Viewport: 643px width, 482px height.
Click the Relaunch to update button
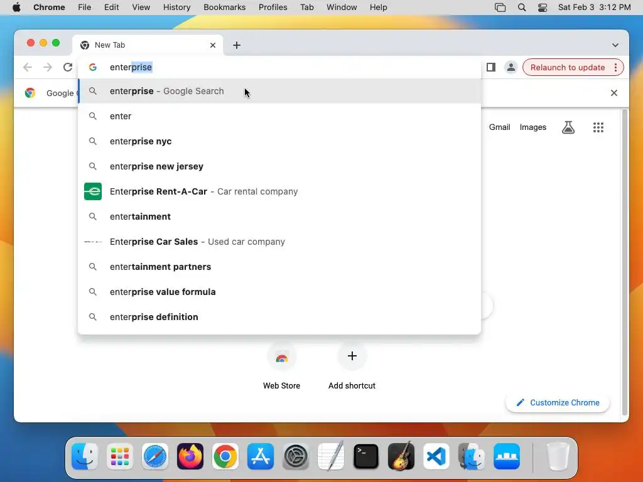568,67
